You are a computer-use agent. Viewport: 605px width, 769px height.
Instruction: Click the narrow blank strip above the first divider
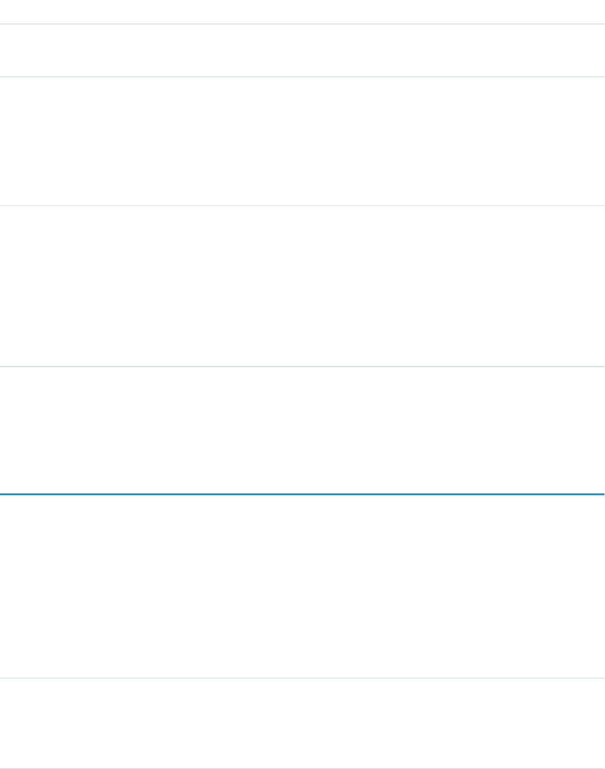click(x=302, y=11)
